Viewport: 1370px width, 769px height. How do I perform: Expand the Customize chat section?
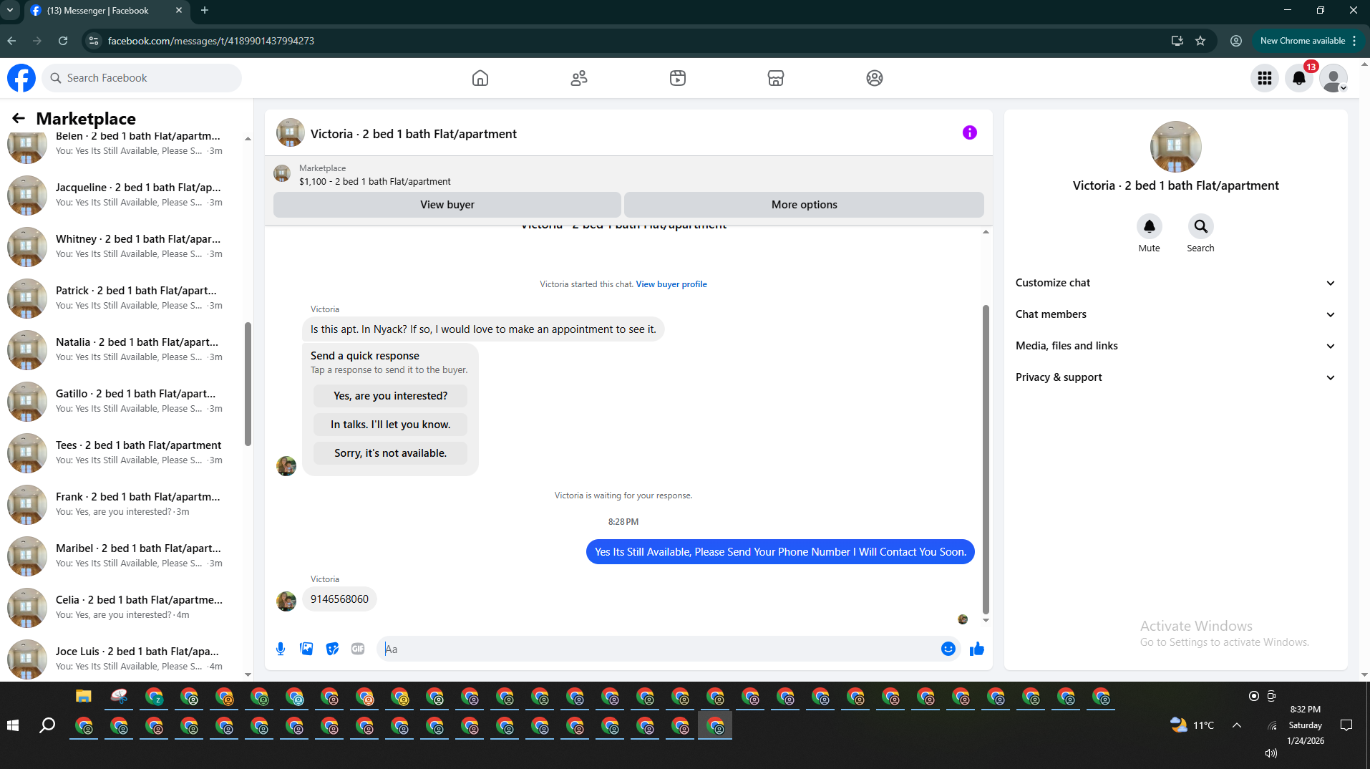1175,283
